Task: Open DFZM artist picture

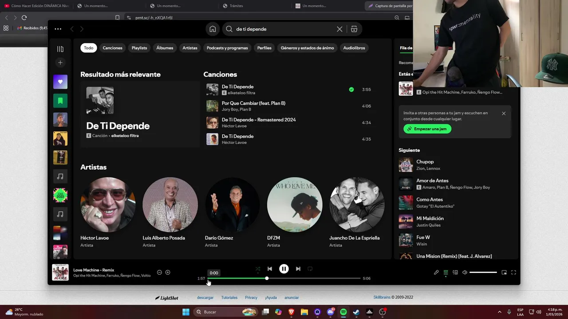Action: 295,205
